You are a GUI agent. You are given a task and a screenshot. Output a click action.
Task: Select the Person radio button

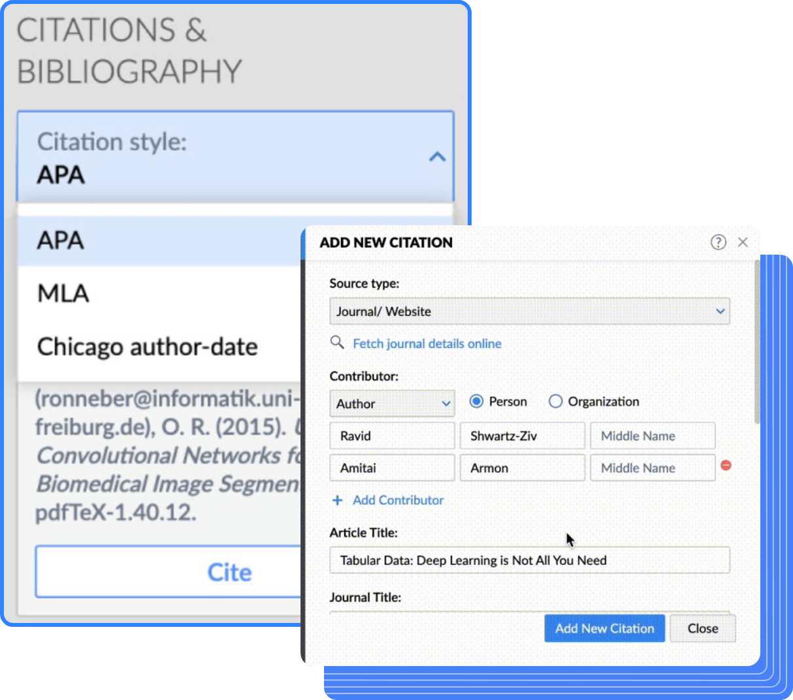point(476,401)
